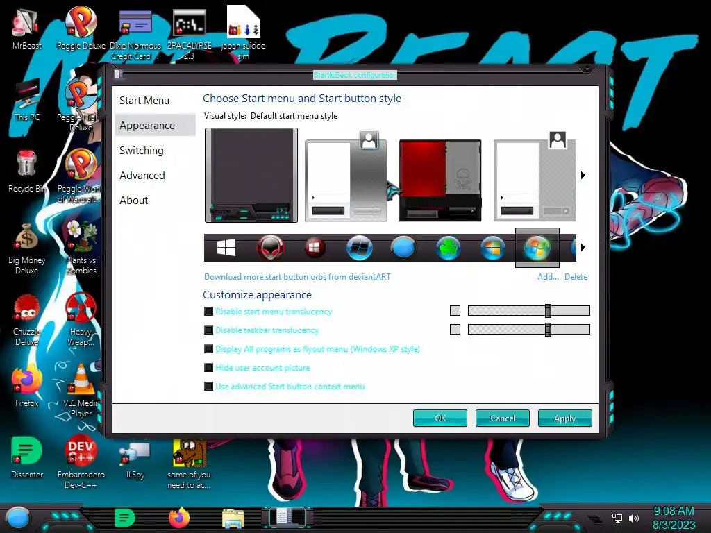Select the checkered transparent start menu style
Image resolution: width=711 pixels, height=533 pixels.
(x=535, y=176)
